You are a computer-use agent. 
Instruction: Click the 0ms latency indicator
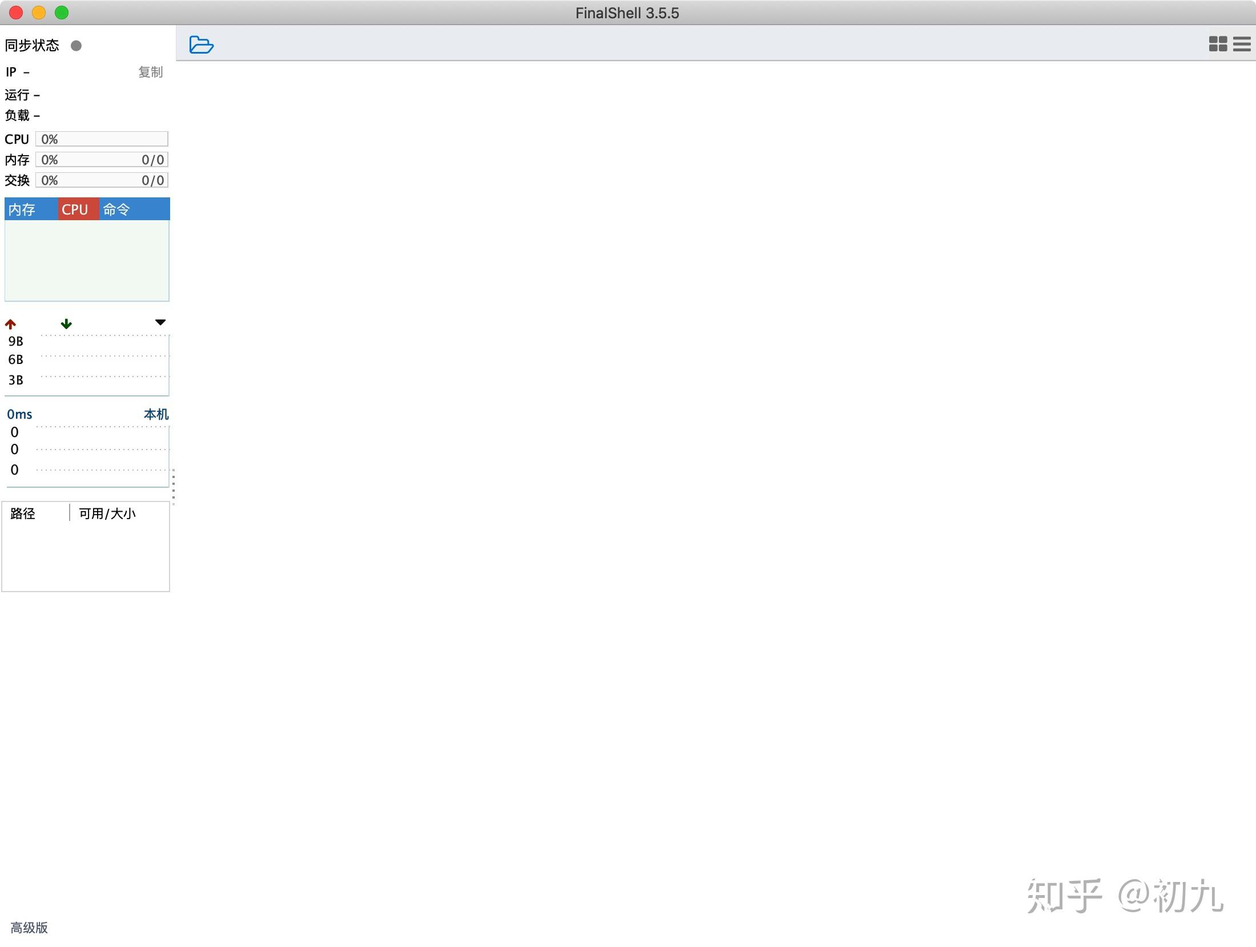19,414
